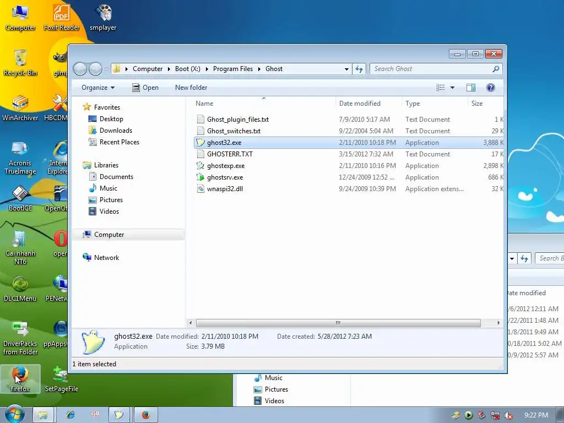Expand the address bar history dropdown
564x423 pixels.
tap(346, 69)
